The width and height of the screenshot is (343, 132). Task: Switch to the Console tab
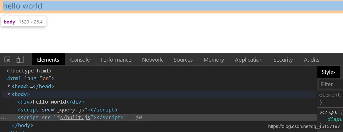(x=80, y=60)
